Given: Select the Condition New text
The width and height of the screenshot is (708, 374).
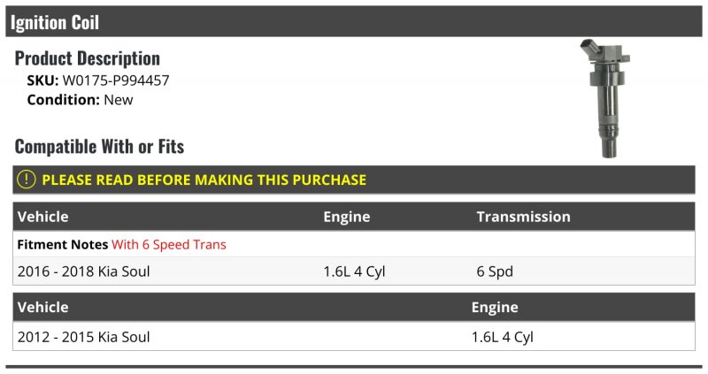Looking at the screenshot, I should (80, 100).
